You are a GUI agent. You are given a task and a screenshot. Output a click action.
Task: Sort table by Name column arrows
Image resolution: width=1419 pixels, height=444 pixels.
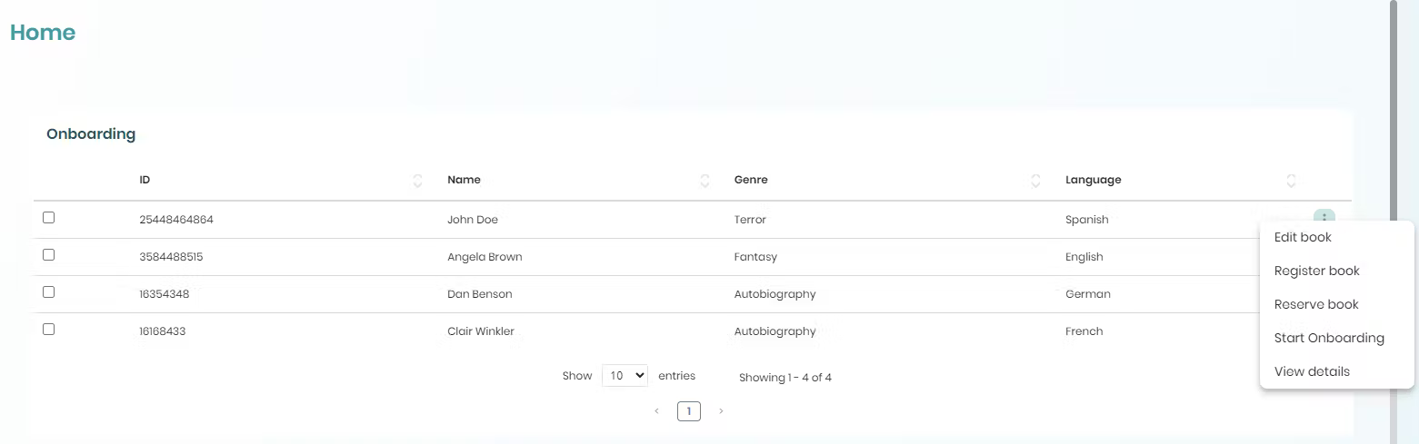(x=705, y=181)
